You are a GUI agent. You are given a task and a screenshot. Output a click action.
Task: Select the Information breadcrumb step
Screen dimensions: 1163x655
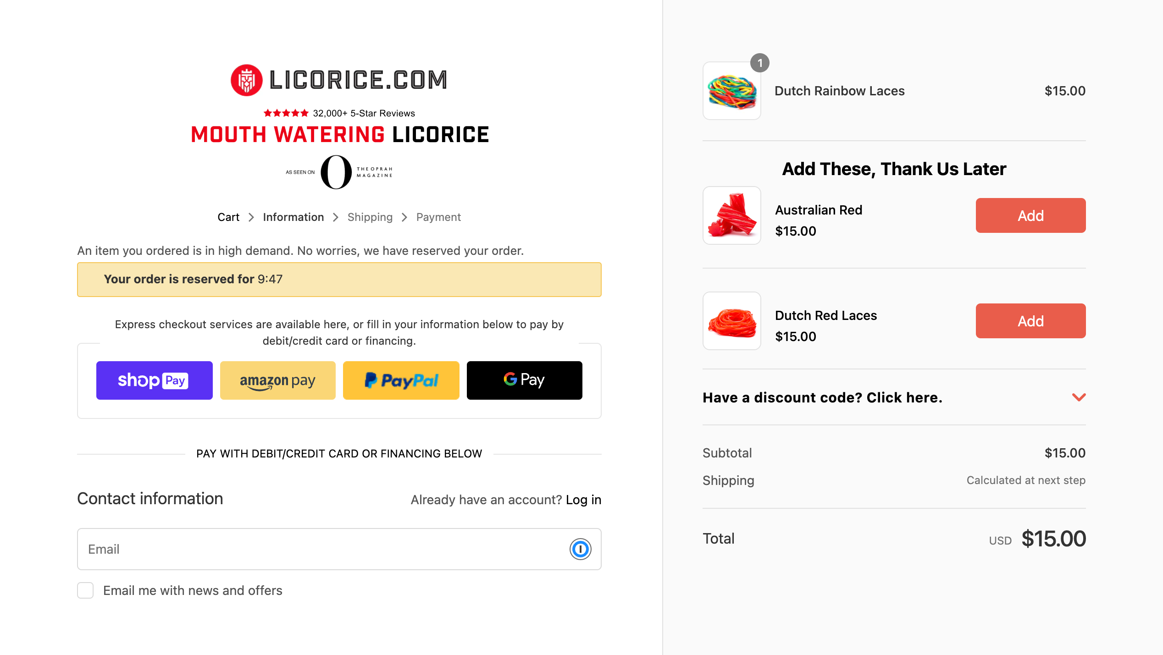point(293,217)
